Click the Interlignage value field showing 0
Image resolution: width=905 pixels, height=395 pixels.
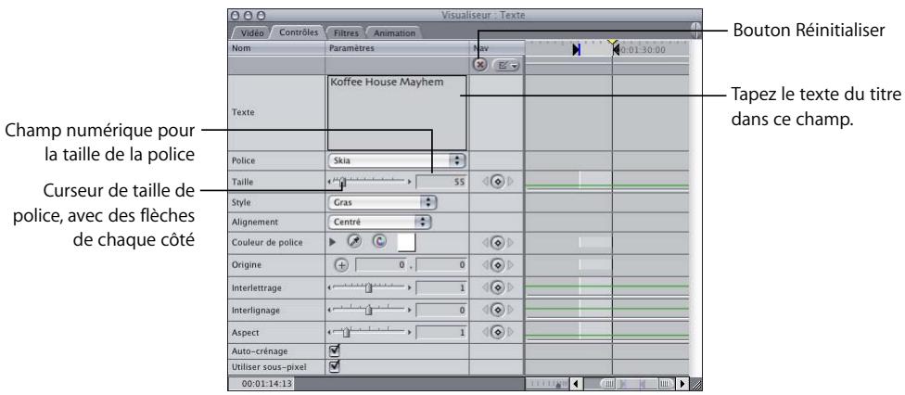click(x=441, y=310)
